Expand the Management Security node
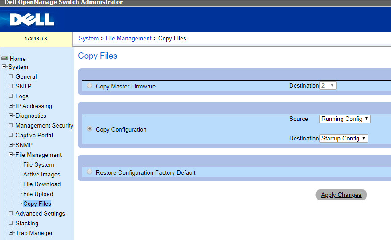This screenshot has height=240, width=391. coord(11,125)
